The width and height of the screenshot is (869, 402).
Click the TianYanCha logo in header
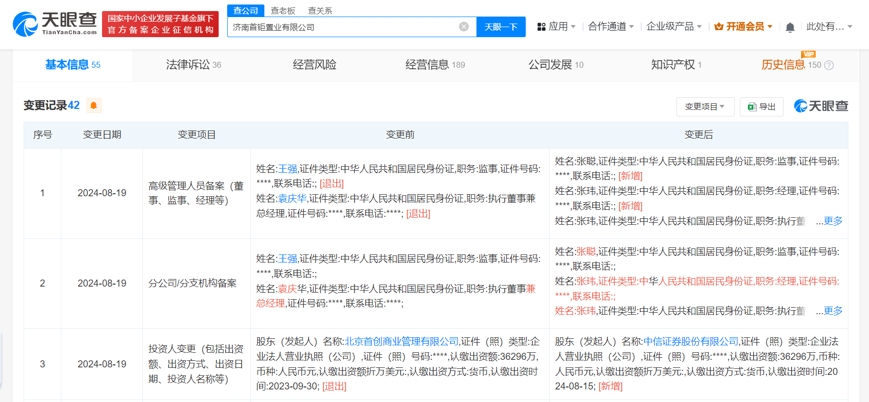point(55,24)
